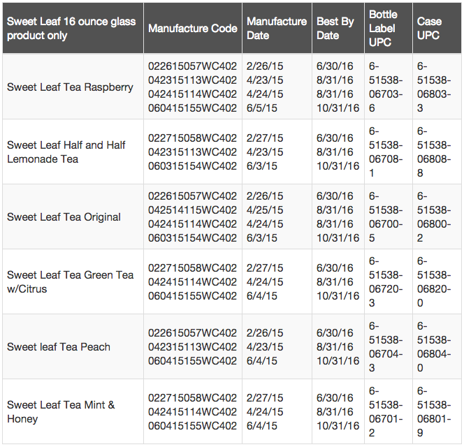Click Original bottle UPC ending 06700-5
The image size is (464, 447).
tap(386, 217)
